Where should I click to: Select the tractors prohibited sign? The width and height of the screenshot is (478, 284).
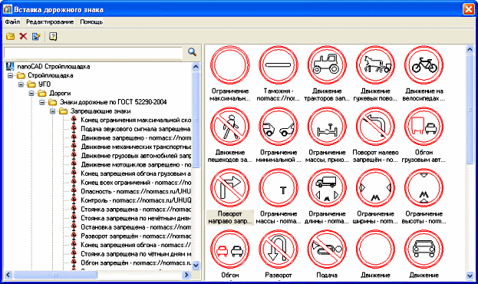(x=327, y=65)
